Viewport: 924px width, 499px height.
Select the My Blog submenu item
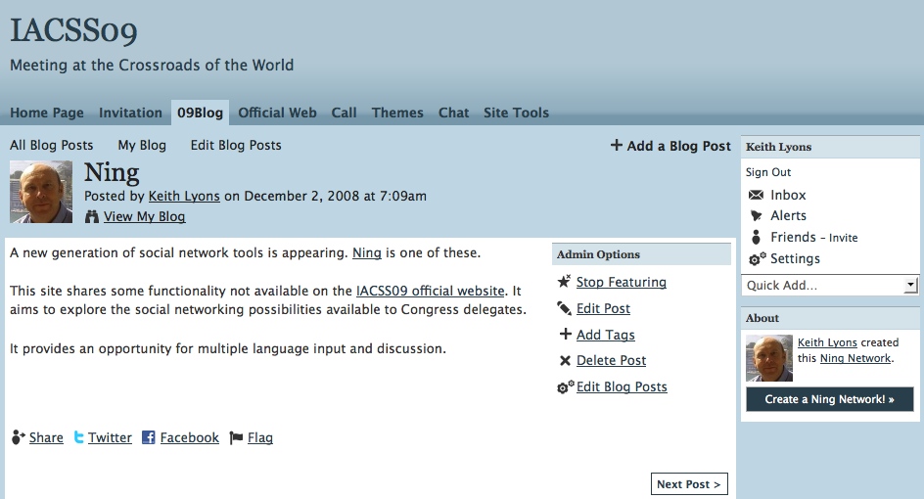142,145
